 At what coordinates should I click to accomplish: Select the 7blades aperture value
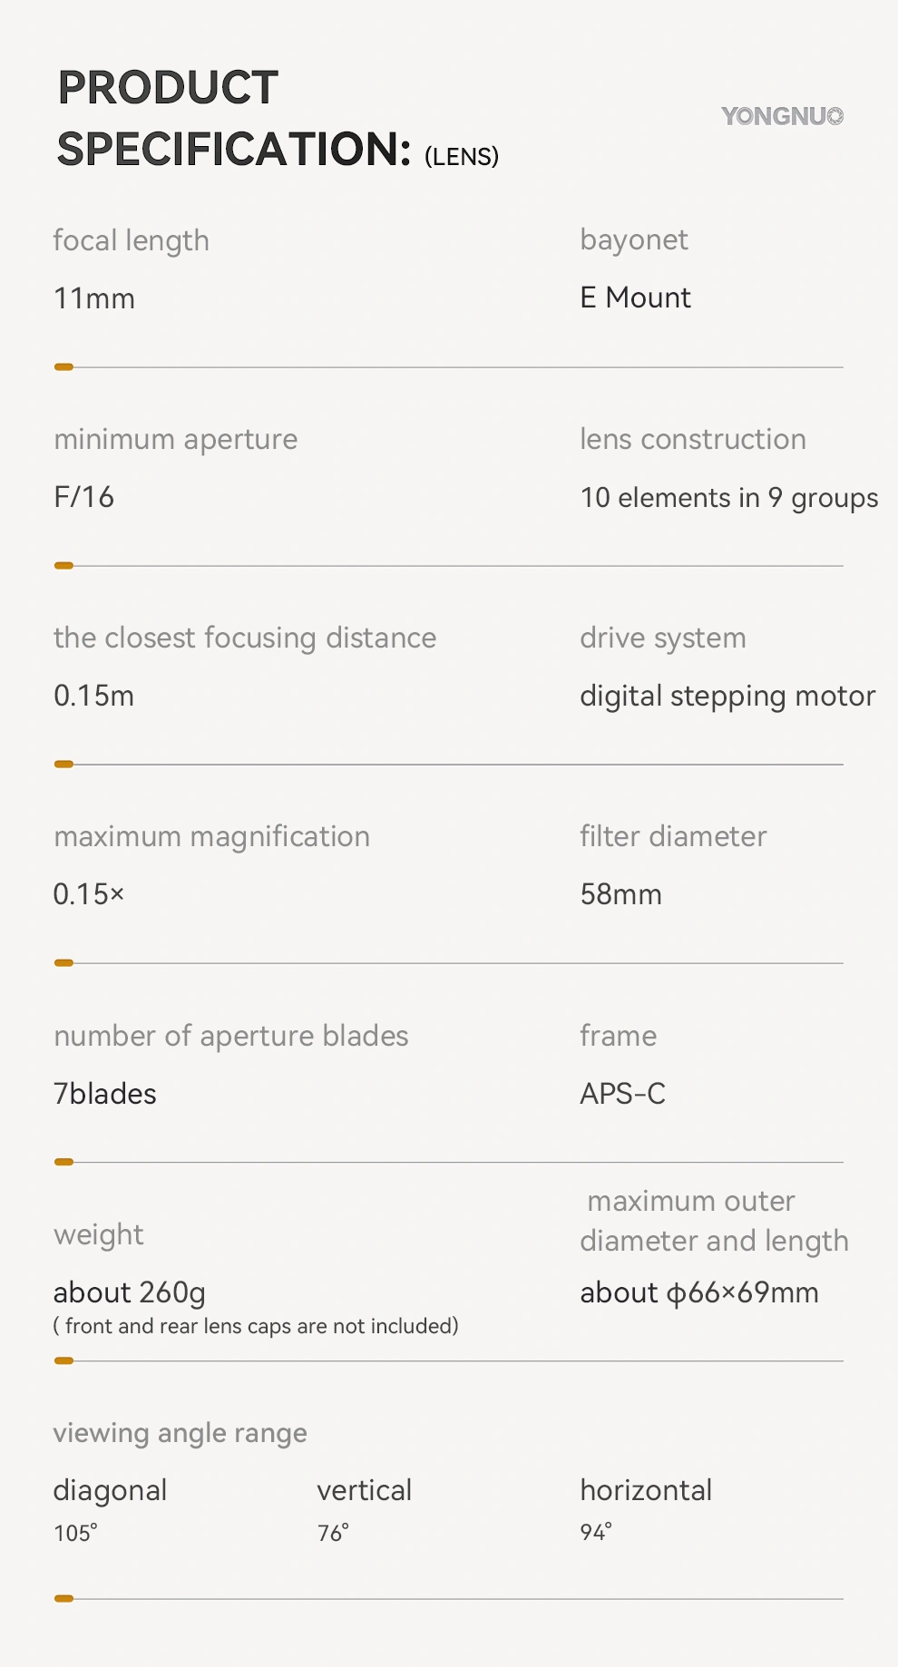105,1094
